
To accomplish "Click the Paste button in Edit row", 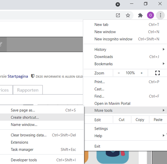I will tap(158, 120).
